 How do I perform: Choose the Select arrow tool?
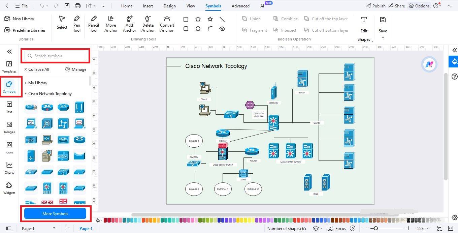[x=62, y=23]
